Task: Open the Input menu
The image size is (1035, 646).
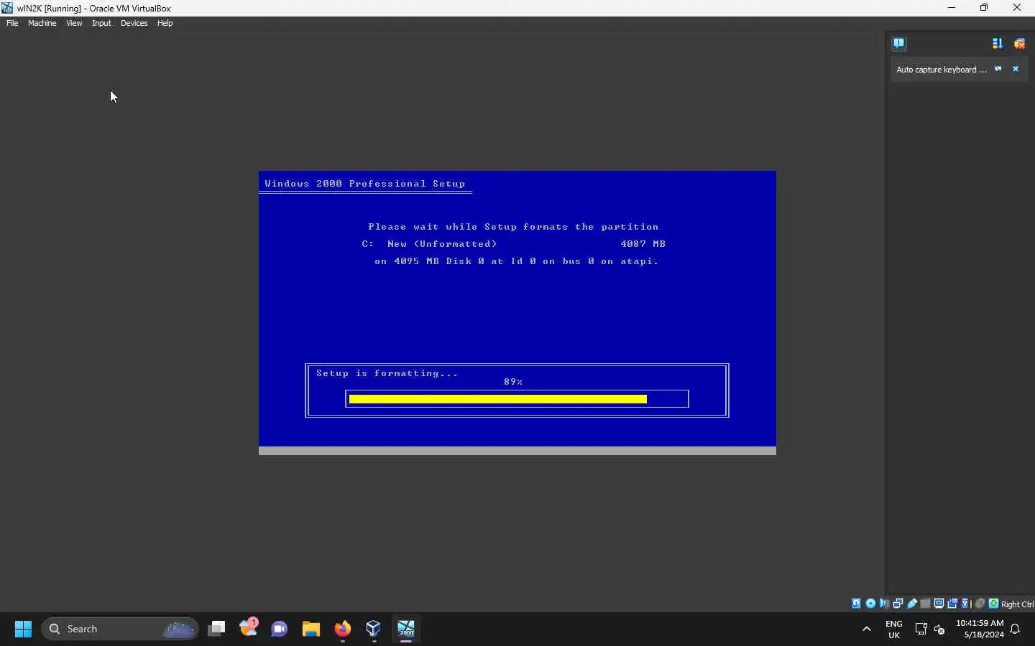Action: point(101,23)
